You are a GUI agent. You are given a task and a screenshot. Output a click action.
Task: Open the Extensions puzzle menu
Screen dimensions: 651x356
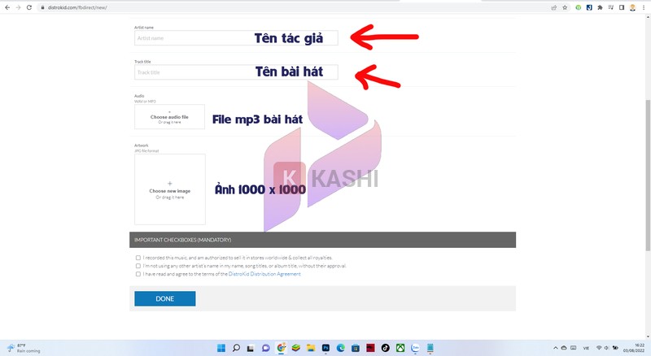point(600,7)
